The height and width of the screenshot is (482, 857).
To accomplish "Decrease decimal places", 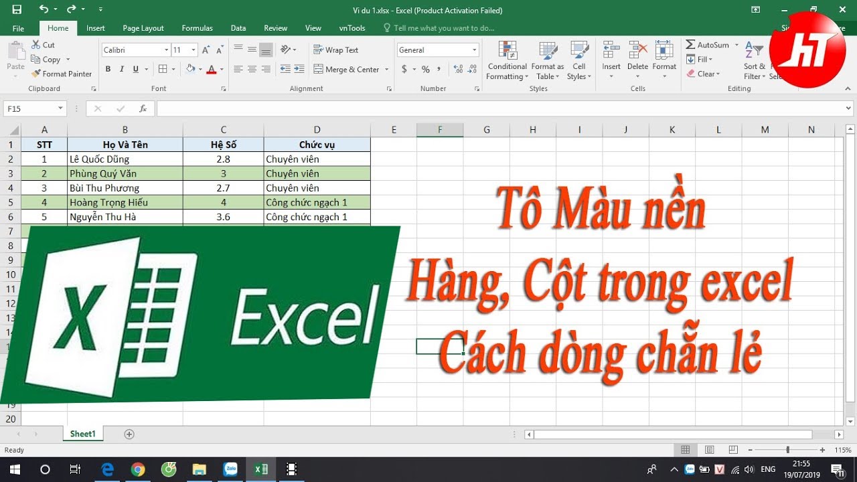I will pos(472,69).
